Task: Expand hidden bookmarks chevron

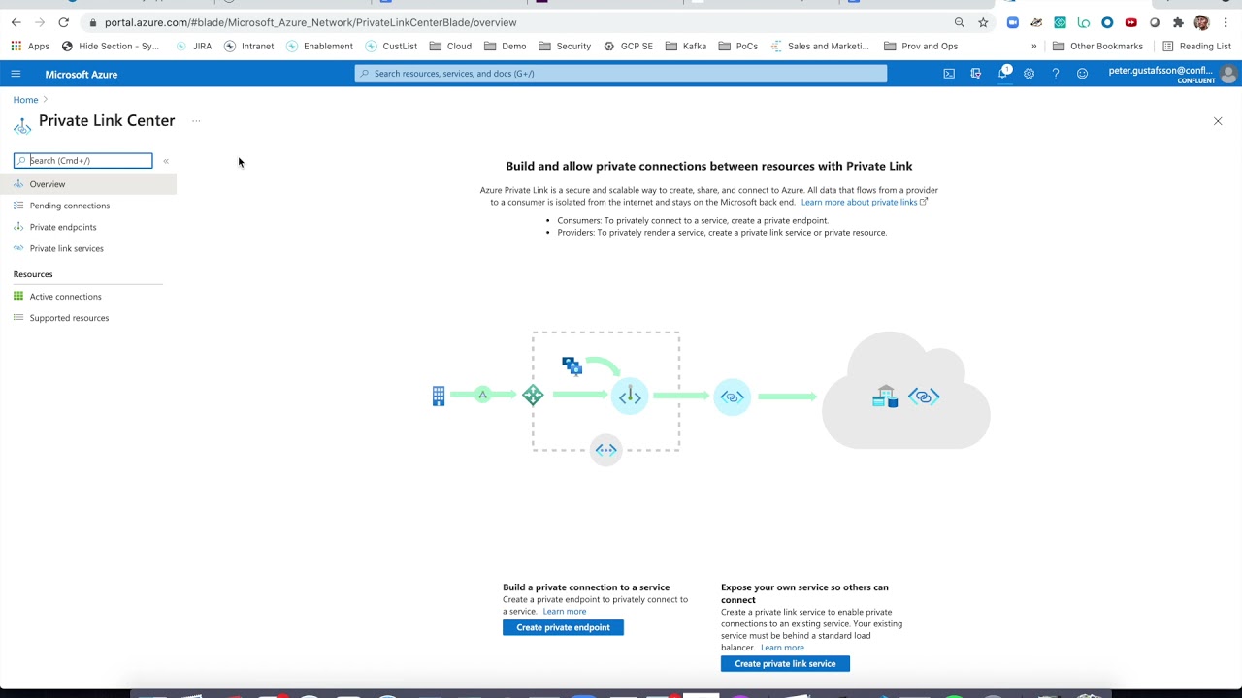Action: click(1033, 46)
